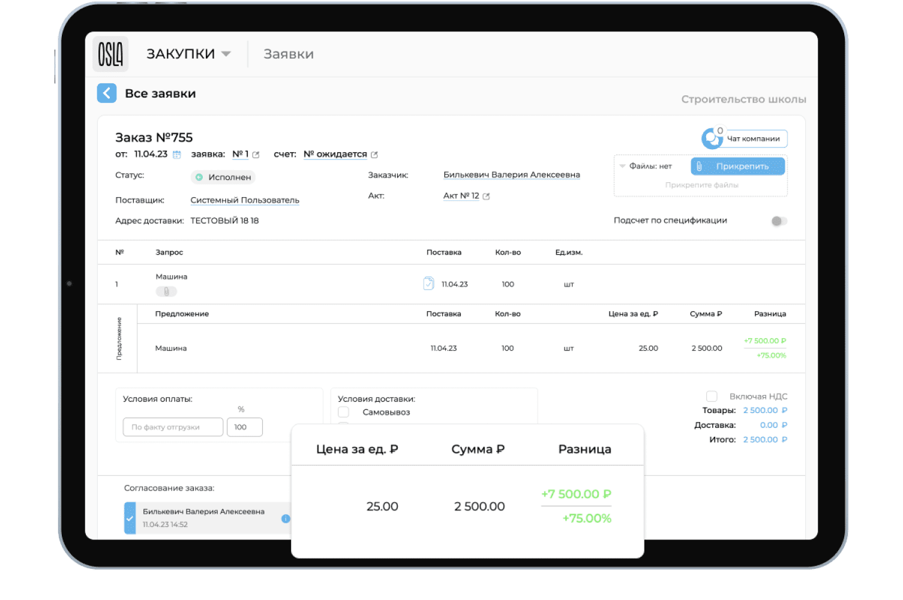The image size is (903, 600).
Task: Open request №1 external link icon
Action: coord(256,155)
